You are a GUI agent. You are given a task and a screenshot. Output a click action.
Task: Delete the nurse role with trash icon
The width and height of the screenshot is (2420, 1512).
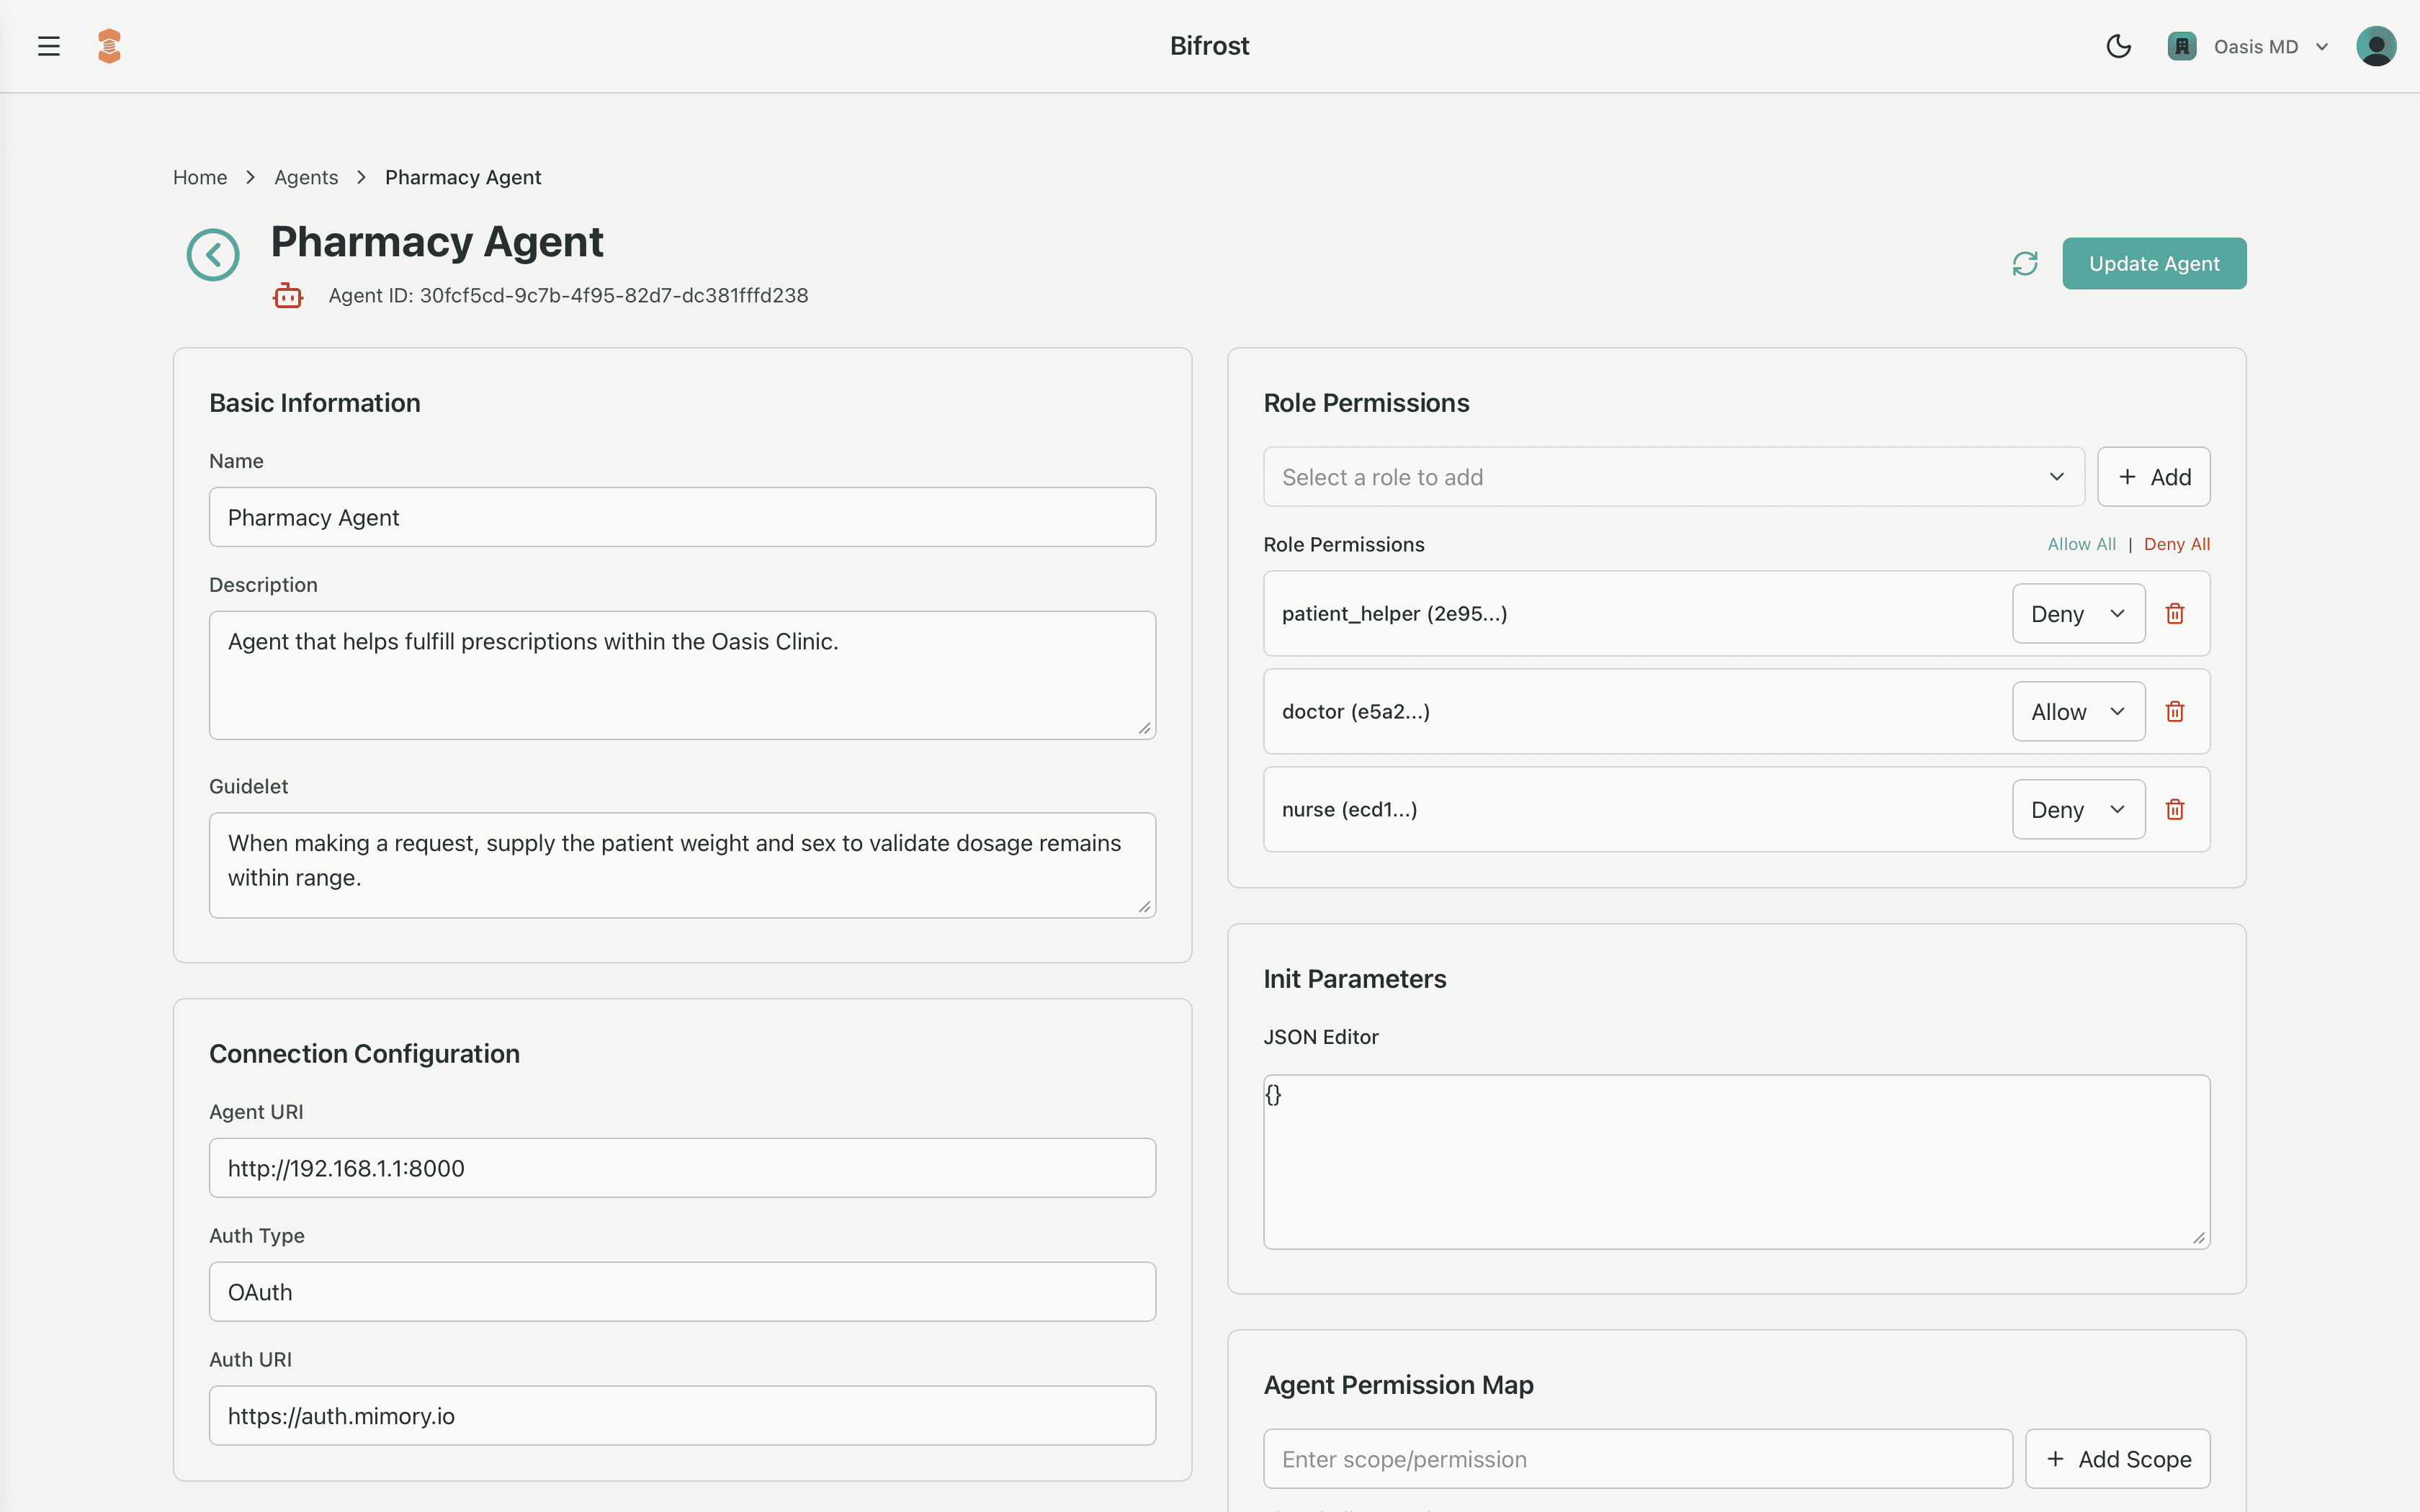(2176, 809)
